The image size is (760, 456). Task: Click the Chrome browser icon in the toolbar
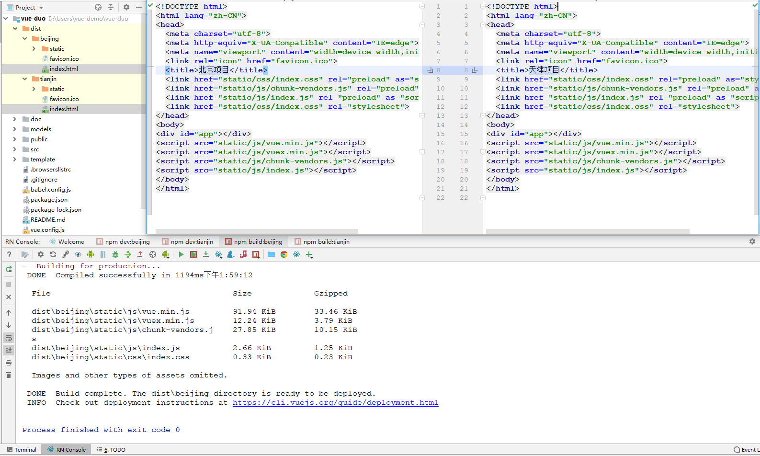pos(284,254)
